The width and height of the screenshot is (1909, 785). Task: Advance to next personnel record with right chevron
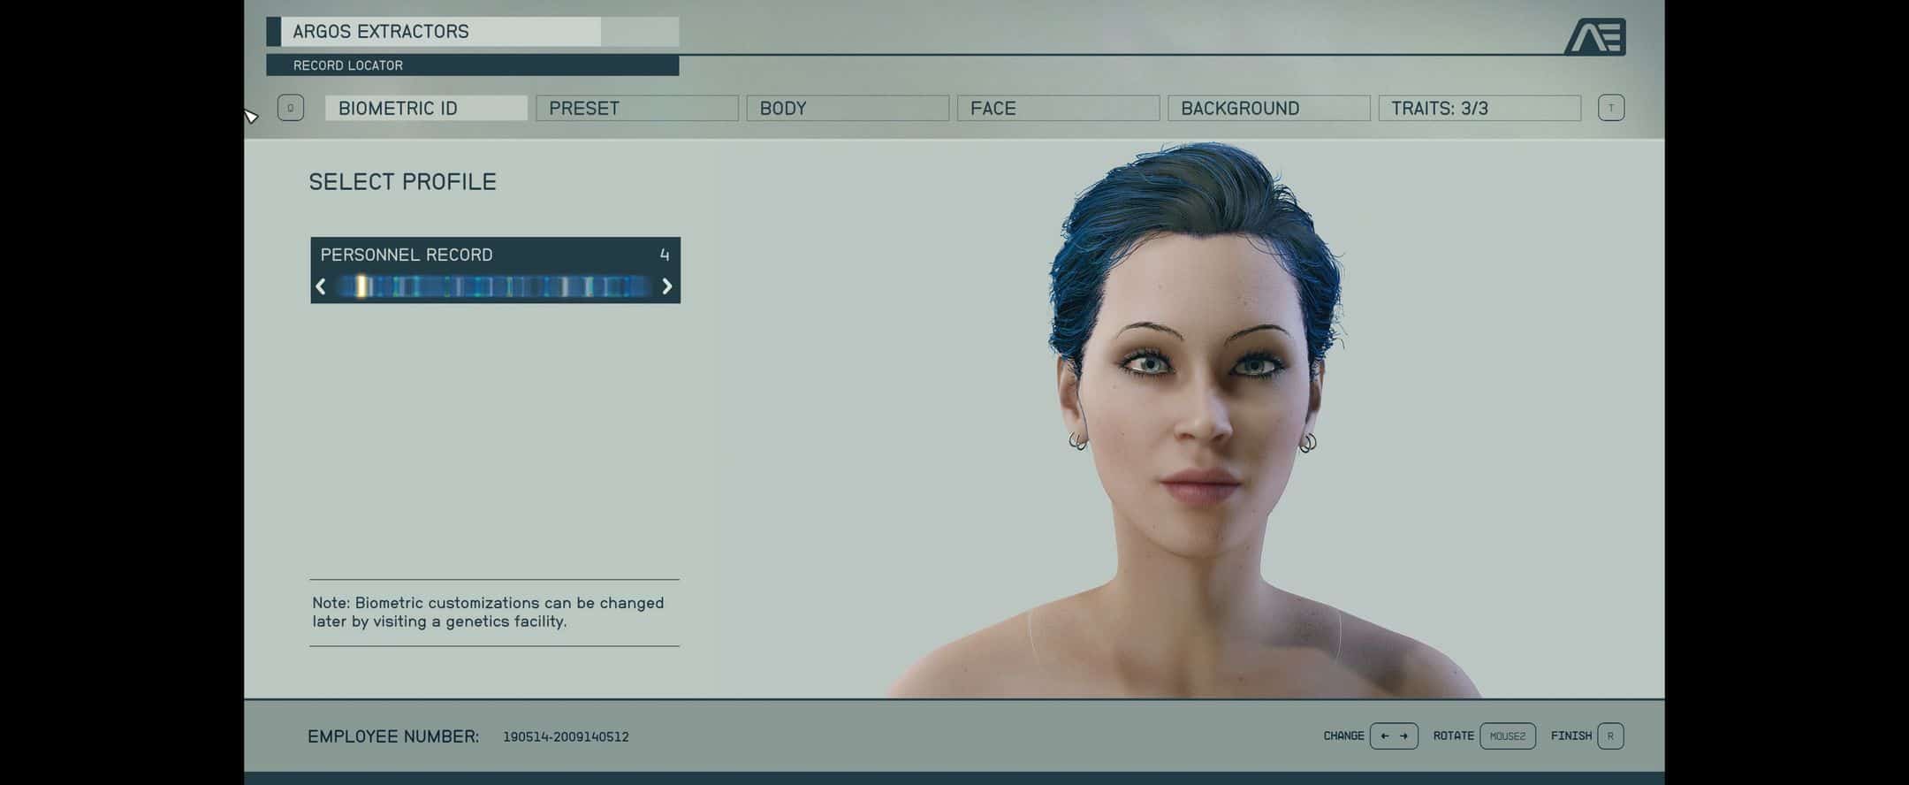667,286
